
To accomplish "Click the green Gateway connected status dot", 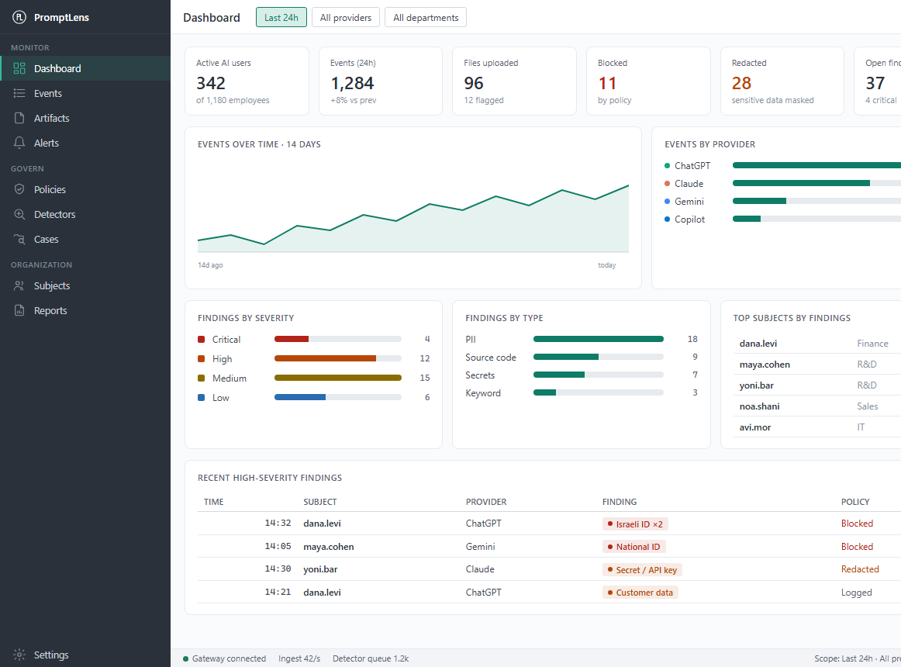I will point(185,659).
